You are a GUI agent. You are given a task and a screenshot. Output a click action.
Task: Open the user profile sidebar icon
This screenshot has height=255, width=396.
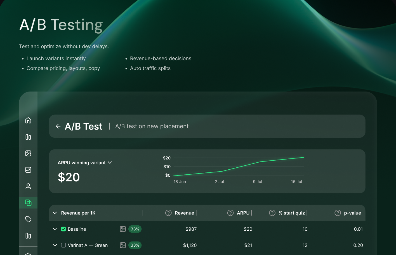click(x=28, y=186)
